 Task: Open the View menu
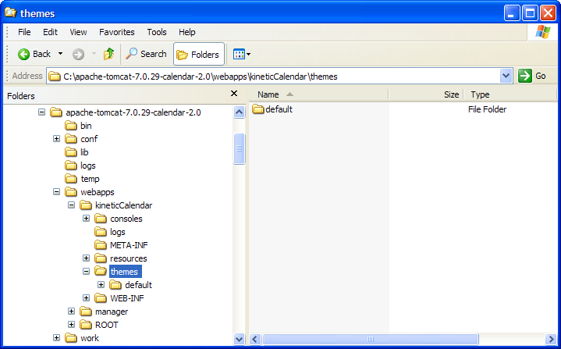click(78, 32)
